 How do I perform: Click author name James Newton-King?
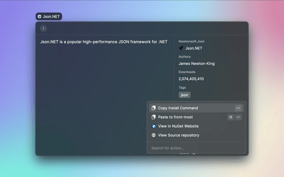coord(196,64)
